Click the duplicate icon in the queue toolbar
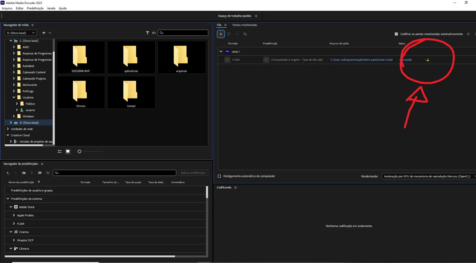The width and height of the screenshot is (476, 263). (245, 34)
